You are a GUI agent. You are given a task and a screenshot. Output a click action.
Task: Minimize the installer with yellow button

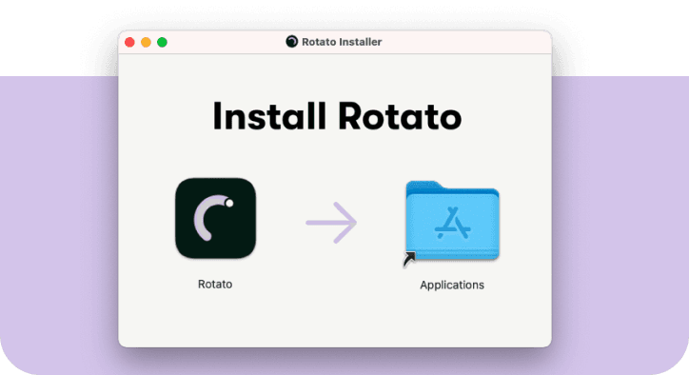146,42
